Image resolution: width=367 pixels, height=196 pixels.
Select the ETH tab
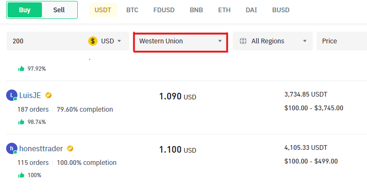click(224, 10)
